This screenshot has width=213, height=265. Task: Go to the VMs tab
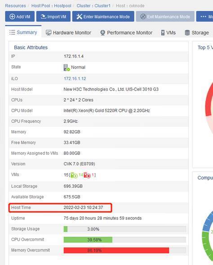(169, 32)
